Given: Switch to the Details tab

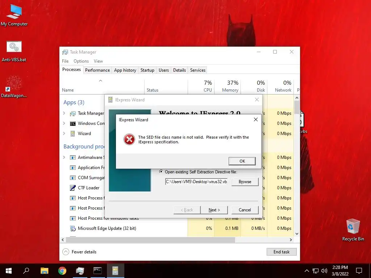Looking at the screenshot, I should click(x=179, y=70).
